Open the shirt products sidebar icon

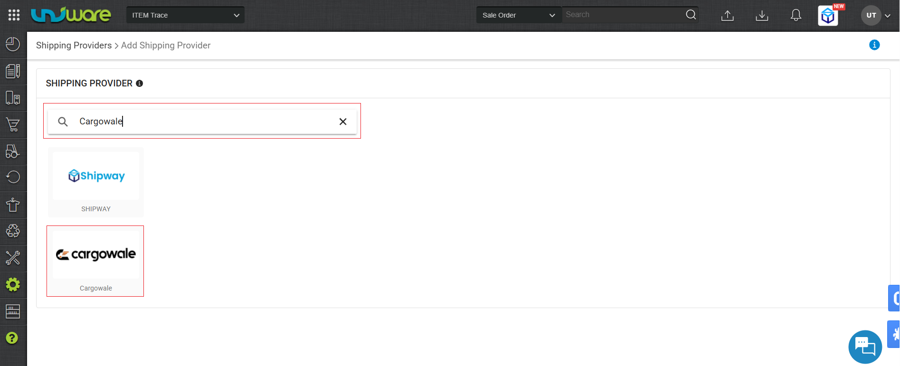[13, 205]
